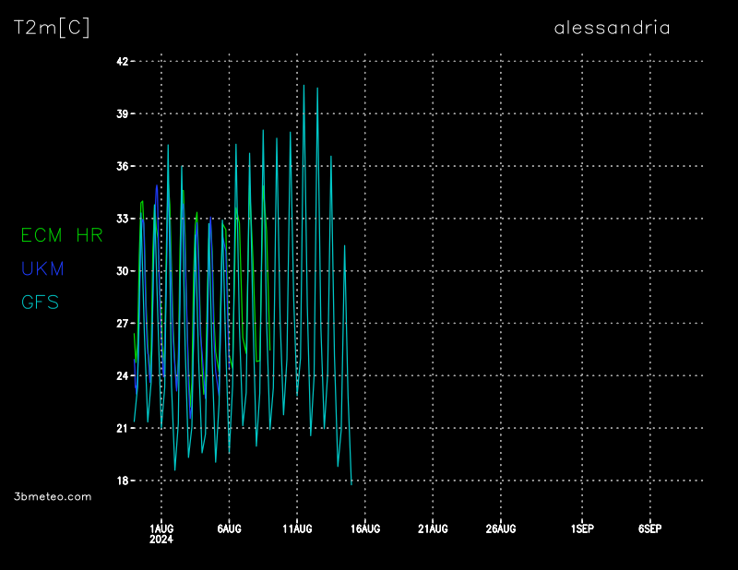Viewport: 738px width, 570px height.
Task: Select the 1SEP date marker
Action: (x=582, y=528)
